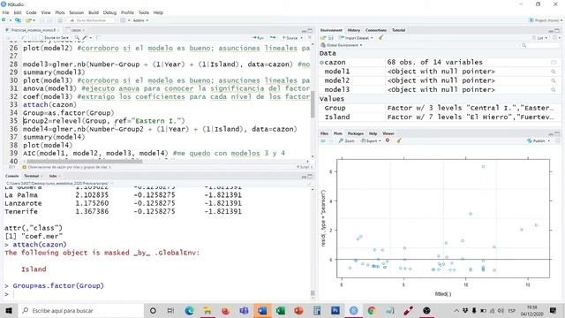Viewport: 565px width, 318px height.
Task: Open the Export dropdown in Plots pane
Action: (x=371, y=141)
